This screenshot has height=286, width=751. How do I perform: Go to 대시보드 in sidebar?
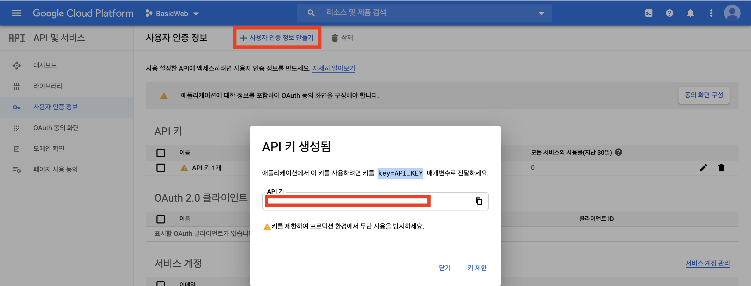[x=45, y=65]
